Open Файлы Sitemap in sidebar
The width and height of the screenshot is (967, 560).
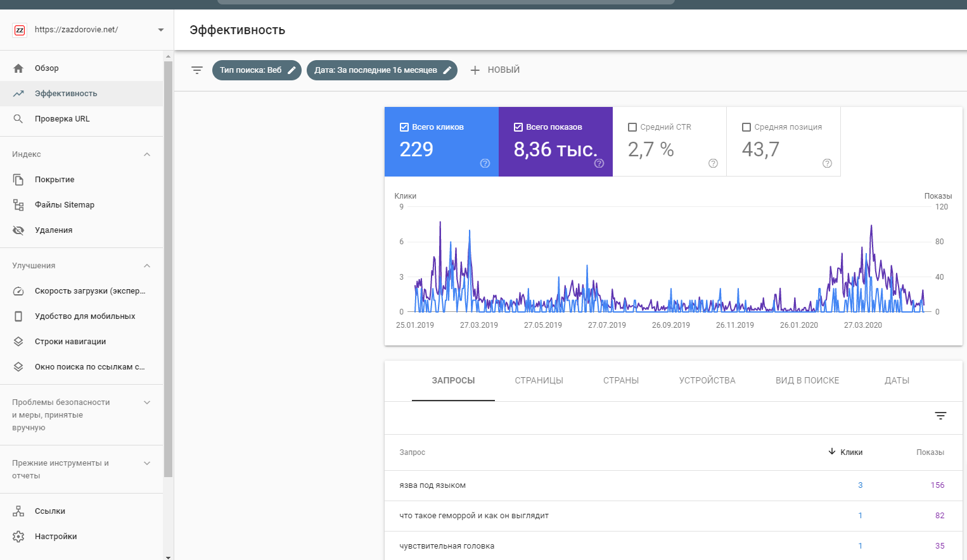tap(65, 205)
